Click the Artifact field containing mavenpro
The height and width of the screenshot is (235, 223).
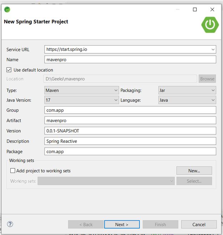(130, 120)
